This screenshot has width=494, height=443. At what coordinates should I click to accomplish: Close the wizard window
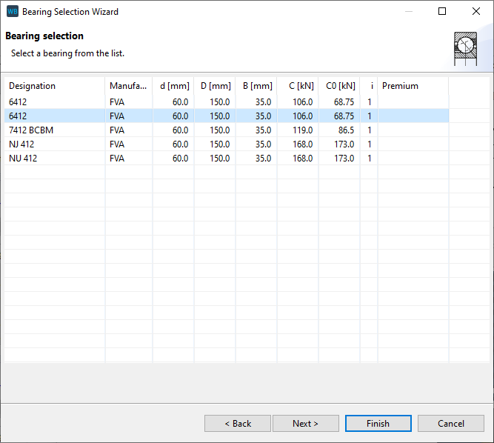click(x=475, y=12)
